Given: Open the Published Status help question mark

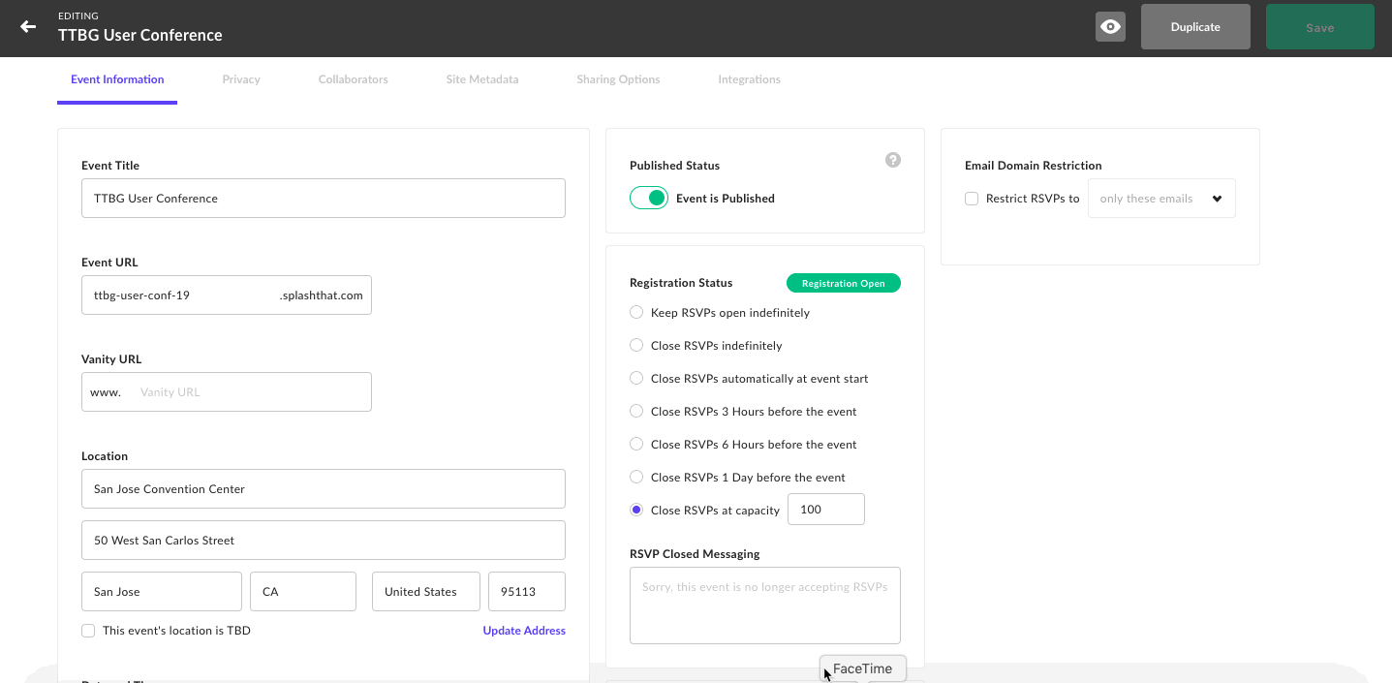Looking at the screenshot, I should point(893,160).
